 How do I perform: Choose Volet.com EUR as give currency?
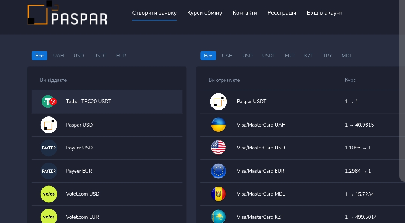107,215
